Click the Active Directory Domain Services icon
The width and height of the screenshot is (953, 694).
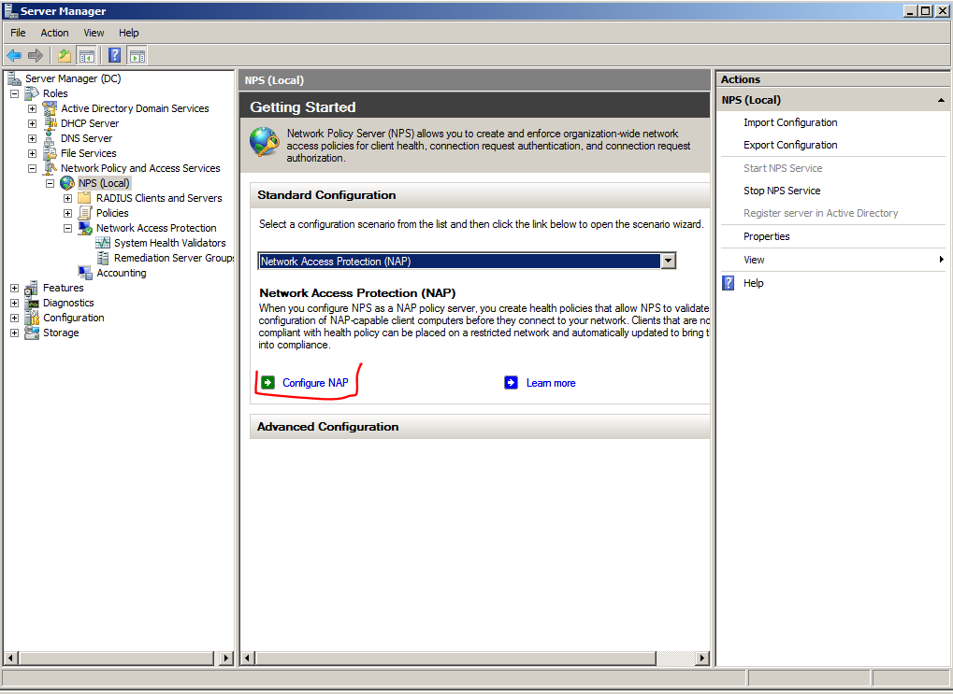click(50, 108)
